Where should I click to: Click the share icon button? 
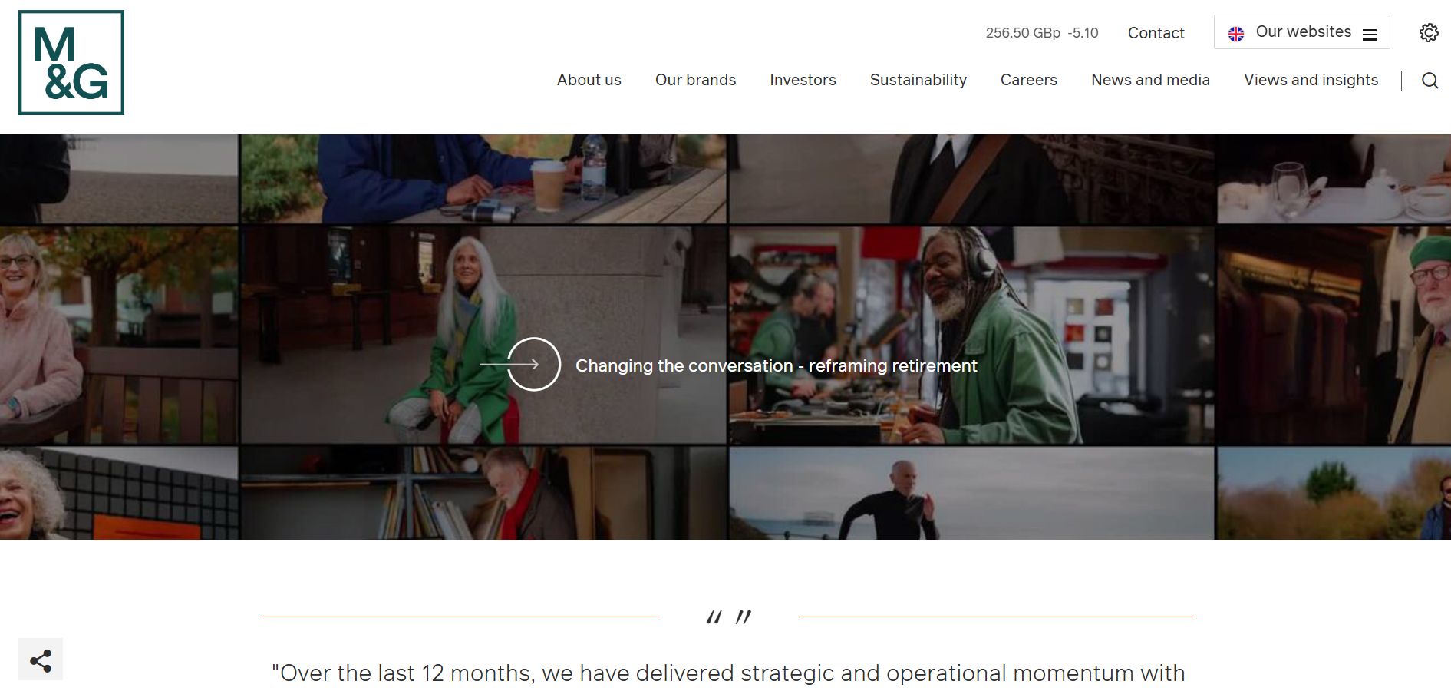[x=41, y=660]
